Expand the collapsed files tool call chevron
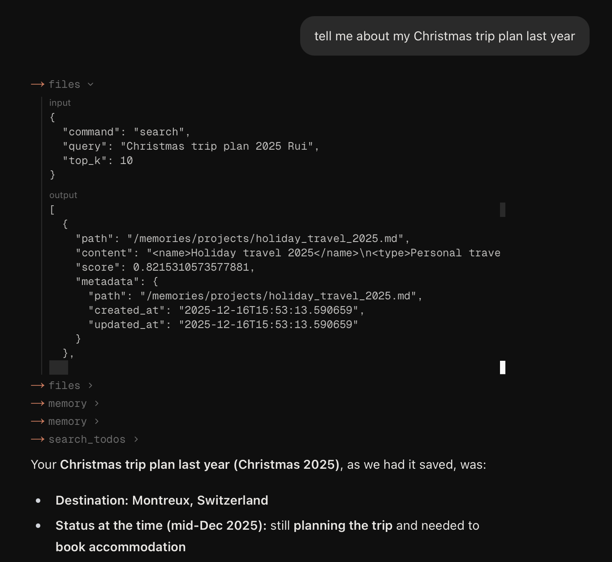The image size is (612, 562). click(x=91, y=385)
